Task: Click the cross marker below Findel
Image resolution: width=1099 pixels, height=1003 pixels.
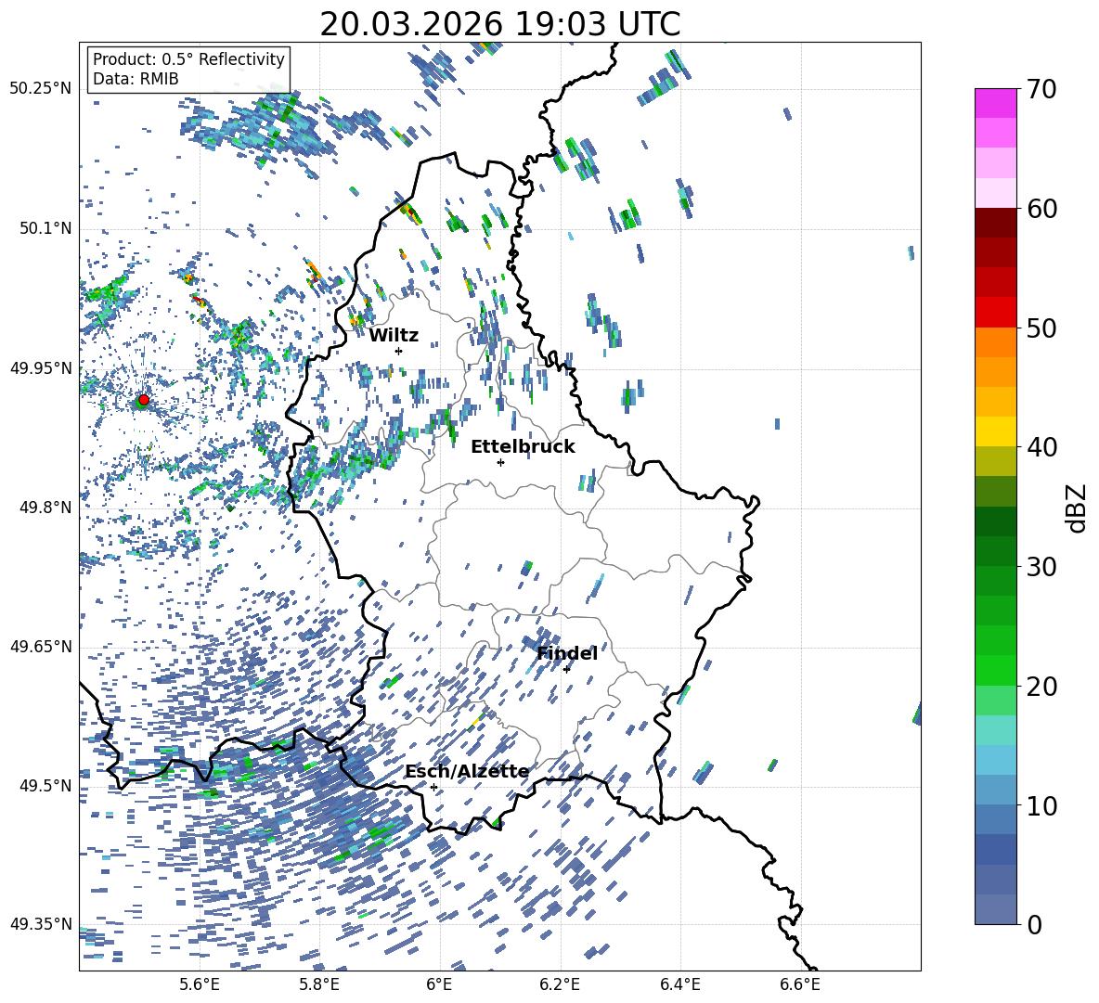Action: coord(566,669)
